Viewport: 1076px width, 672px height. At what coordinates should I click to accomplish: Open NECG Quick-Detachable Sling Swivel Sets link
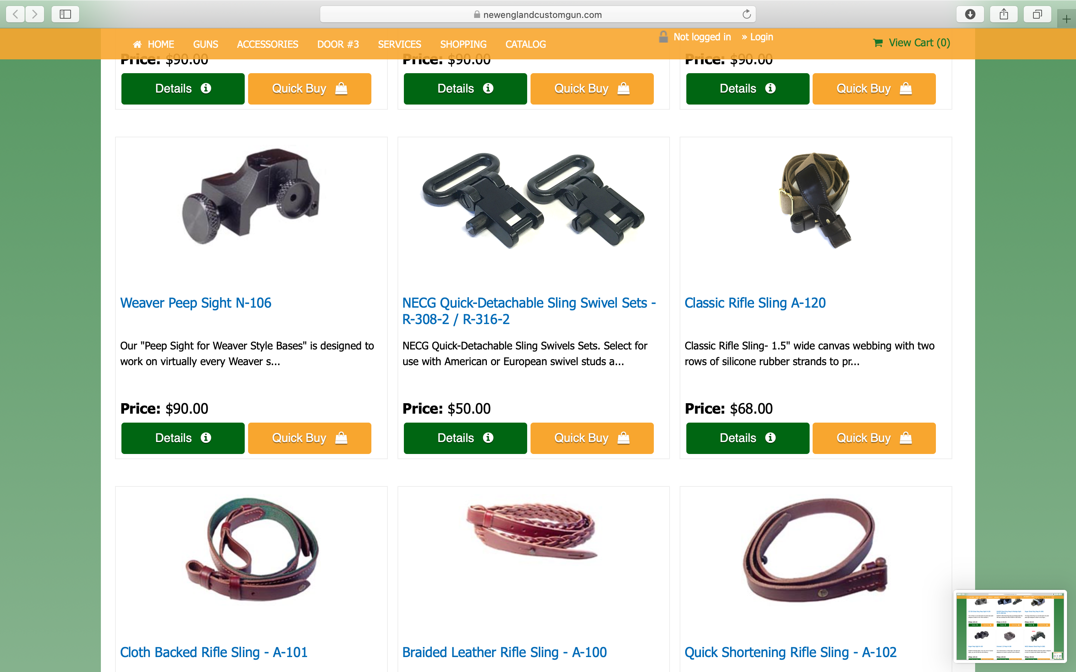click(x=529, y=311)
